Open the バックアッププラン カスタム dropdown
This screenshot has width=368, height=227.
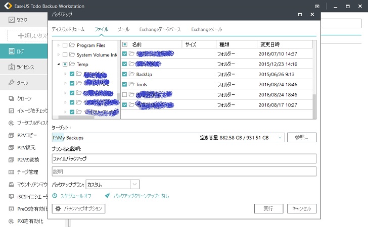point(134,184)
